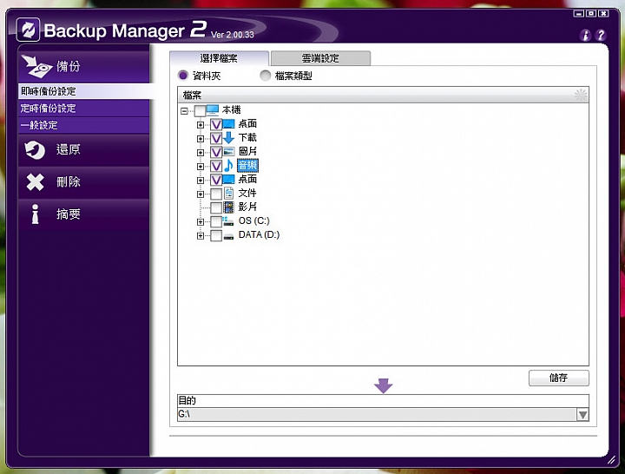Open the 刪除 section label
This screenshot has width=625, height=474.
click(x=69, y=181)
